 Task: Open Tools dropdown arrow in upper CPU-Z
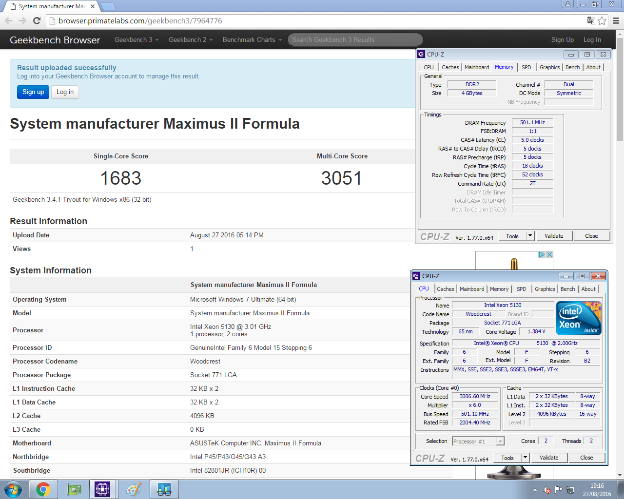[530, 236]
